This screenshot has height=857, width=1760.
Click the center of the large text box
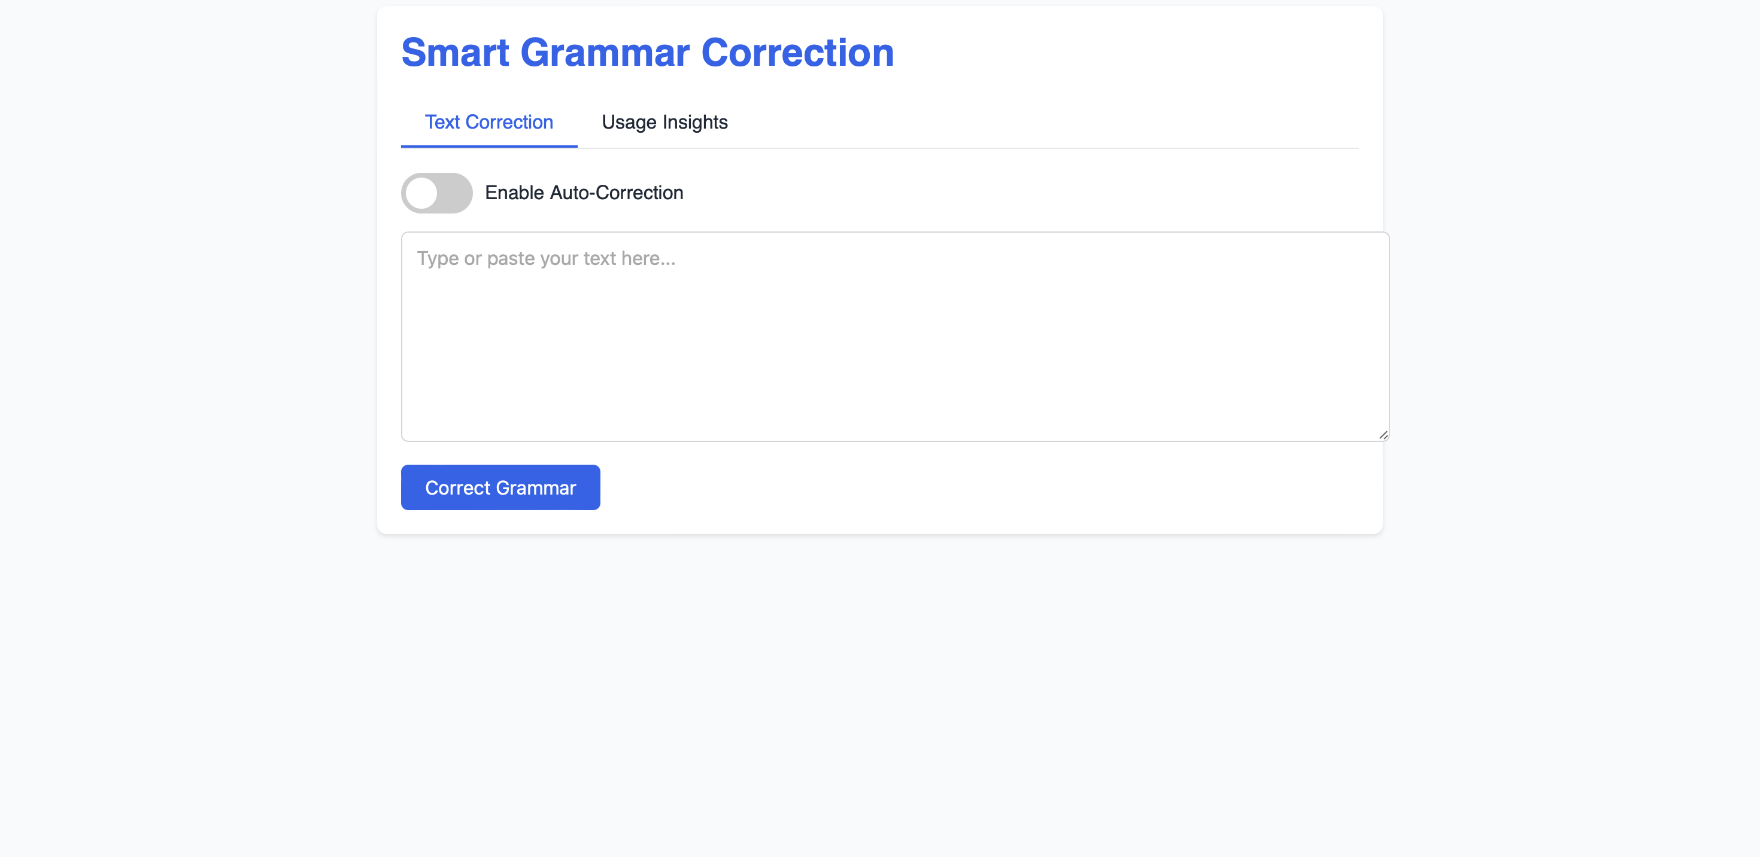pos(894,336)
